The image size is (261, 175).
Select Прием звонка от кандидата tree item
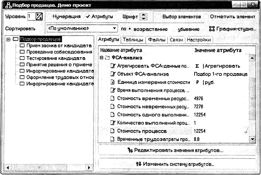(x=59, y=46)
